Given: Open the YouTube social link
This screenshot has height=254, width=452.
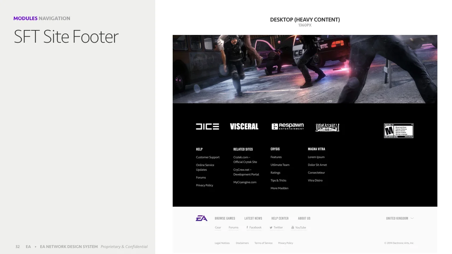Looking at the screenshot, I should click(299, 228).
